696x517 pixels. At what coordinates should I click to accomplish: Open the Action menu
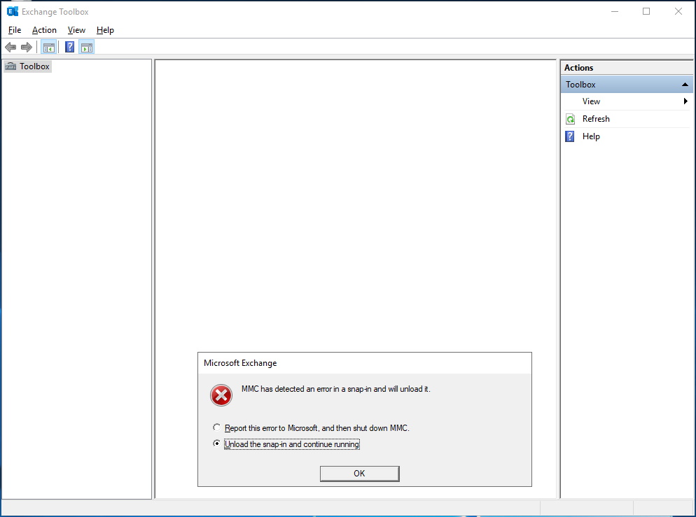point(44,30)
